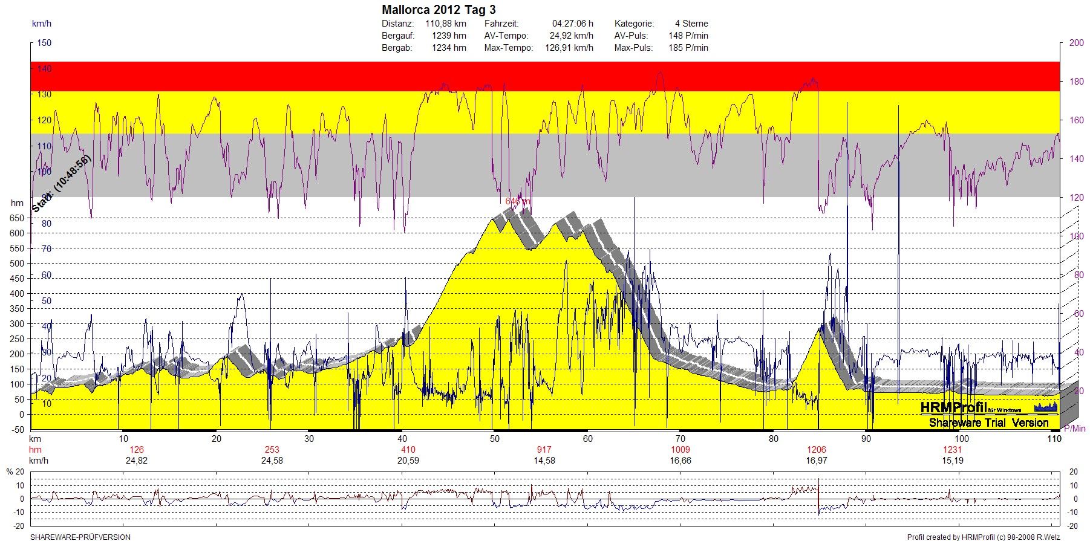This screenshot has height=541, width=1090.
Task: Click the HRMProfil mini chart logo icon
Action: (1045, 407)
